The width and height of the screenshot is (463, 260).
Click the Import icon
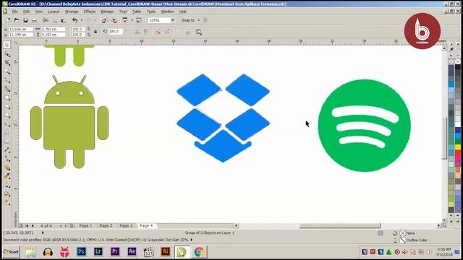[104, 20]
